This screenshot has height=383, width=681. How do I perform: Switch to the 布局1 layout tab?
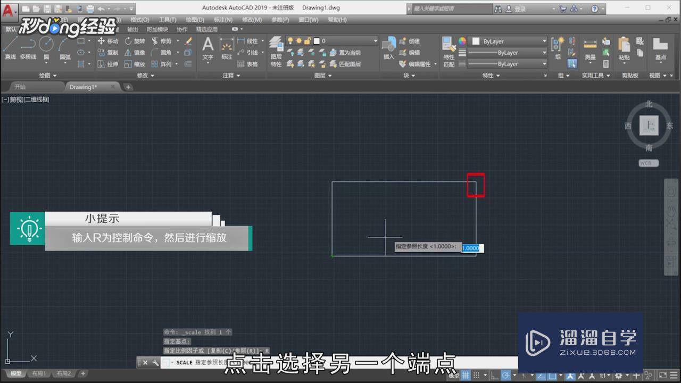click(x=38, y=373)
